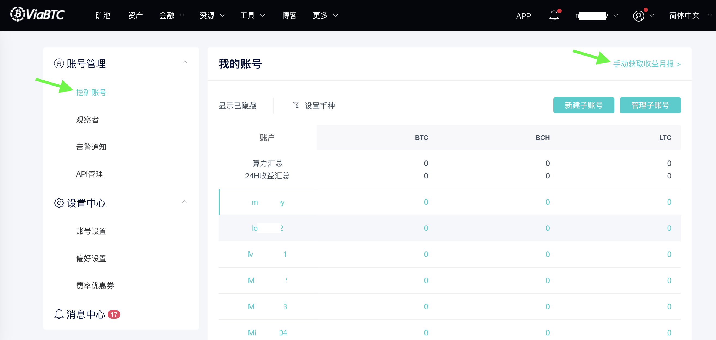The height and width of the screenshot is (340, 716).
Task: Click the 新建子账号 button
Action: click(583, 105)
